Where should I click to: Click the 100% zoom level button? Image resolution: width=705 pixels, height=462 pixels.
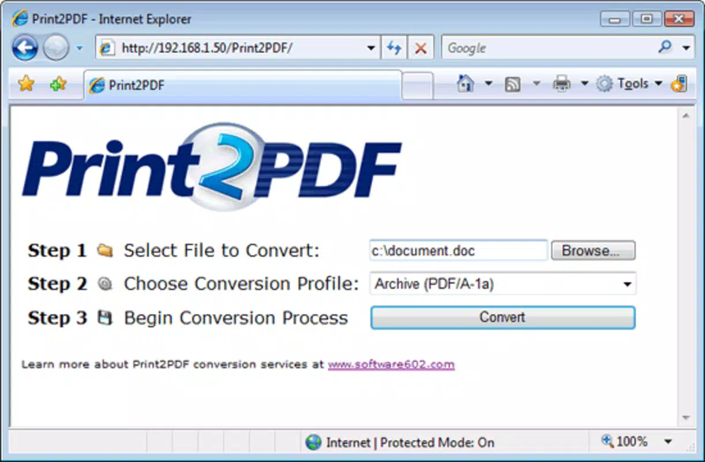(625, 442)
